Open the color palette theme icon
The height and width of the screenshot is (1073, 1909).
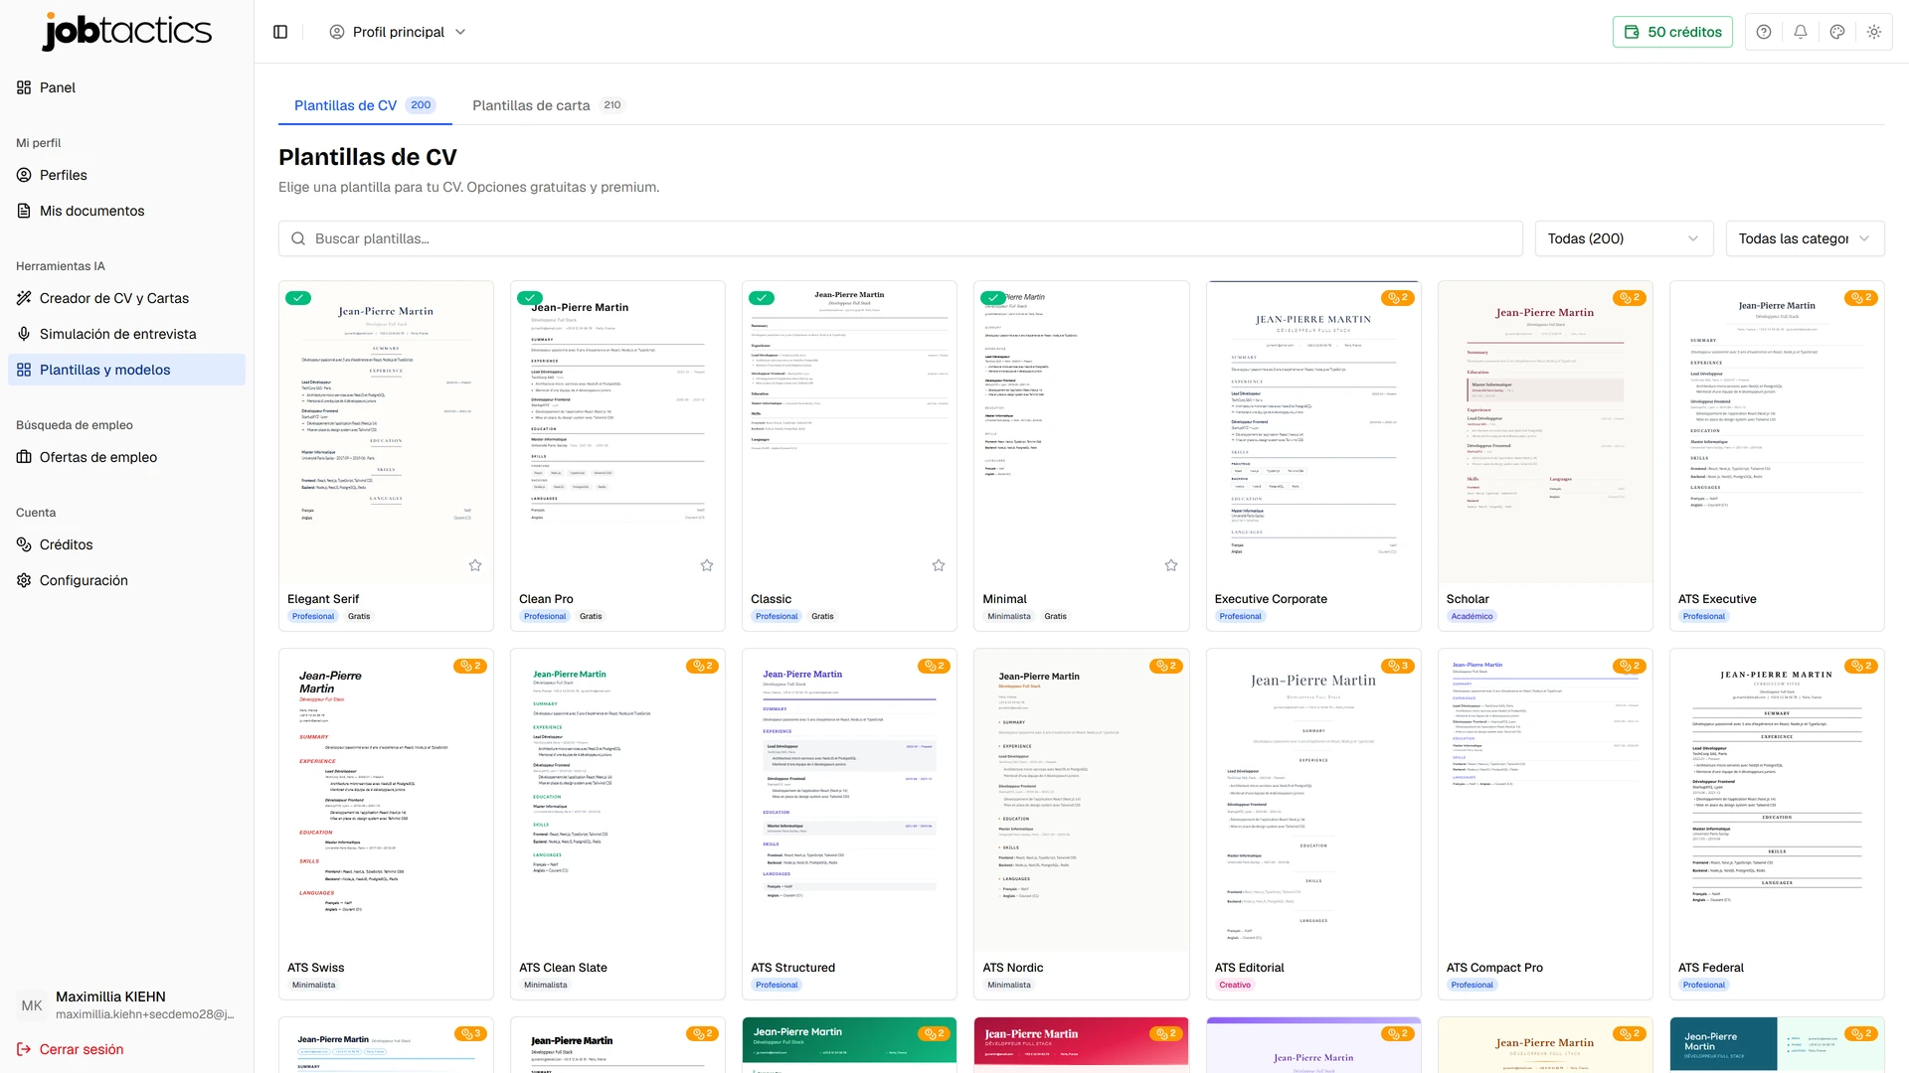1837,32
